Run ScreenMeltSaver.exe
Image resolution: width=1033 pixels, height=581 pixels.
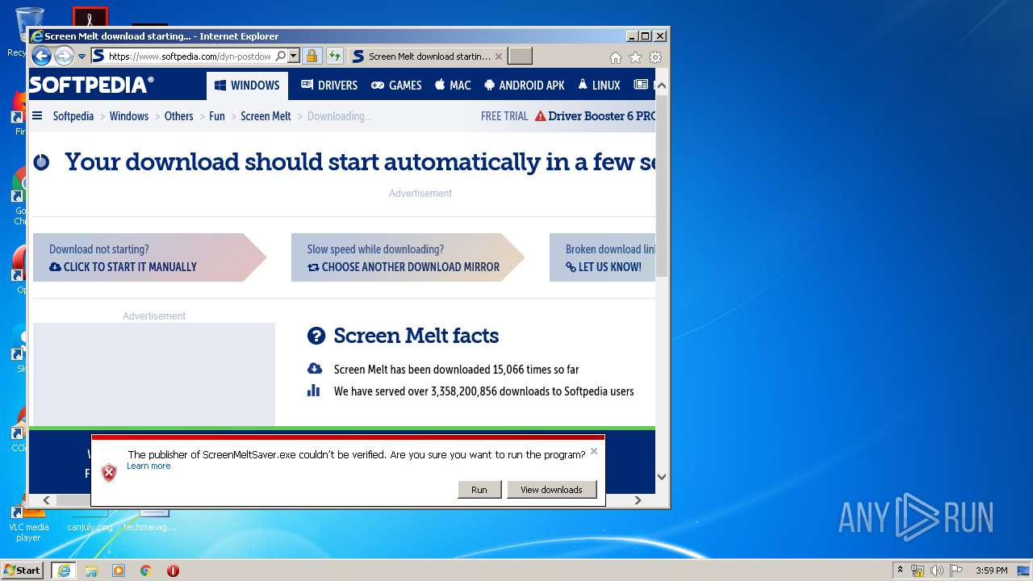pos(479,490)
